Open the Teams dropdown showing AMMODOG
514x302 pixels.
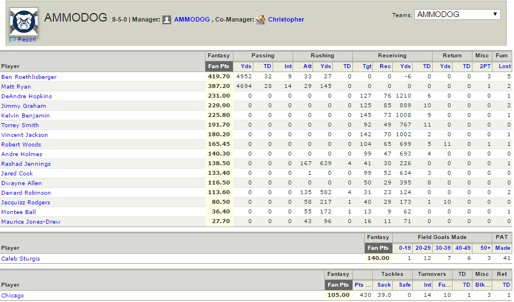pos(457,14)
